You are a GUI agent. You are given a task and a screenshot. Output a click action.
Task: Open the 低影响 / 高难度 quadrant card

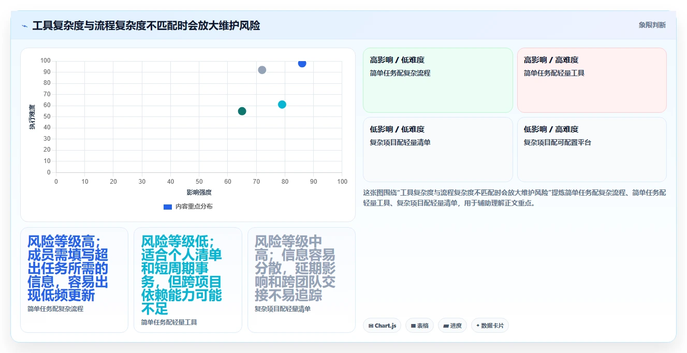(x=592, y=150)
